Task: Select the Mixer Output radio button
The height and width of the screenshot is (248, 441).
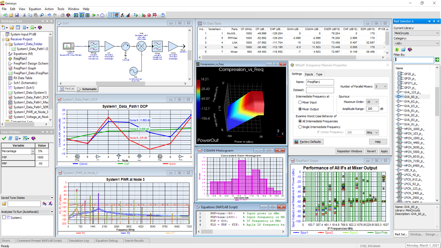Action: (x=300, y=109)
